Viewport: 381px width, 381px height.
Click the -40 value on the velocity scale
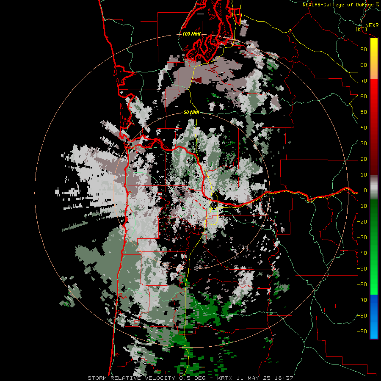click(362, 253)
